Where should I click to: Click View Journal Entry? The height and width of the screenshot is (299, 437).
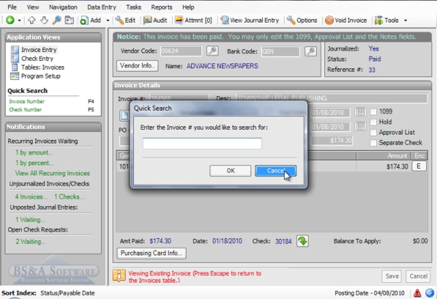pos(249,20)
